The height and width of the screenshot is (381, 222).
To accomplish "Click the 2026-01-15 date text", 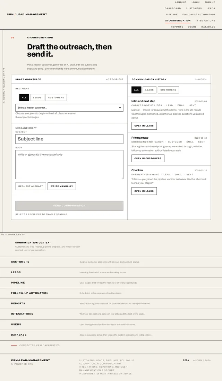I will point(200,171).
